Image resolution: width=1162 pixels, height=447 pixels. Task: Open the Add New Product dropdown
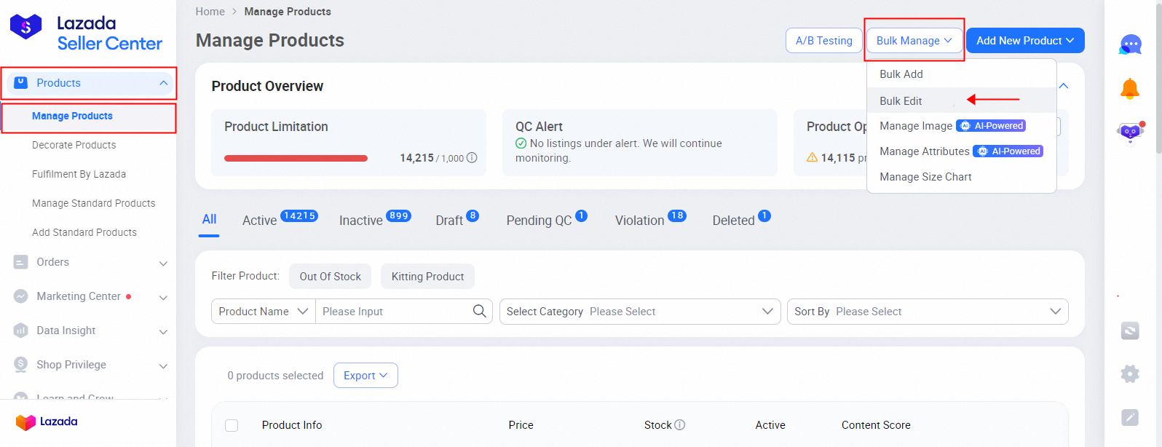(1025, 41)
